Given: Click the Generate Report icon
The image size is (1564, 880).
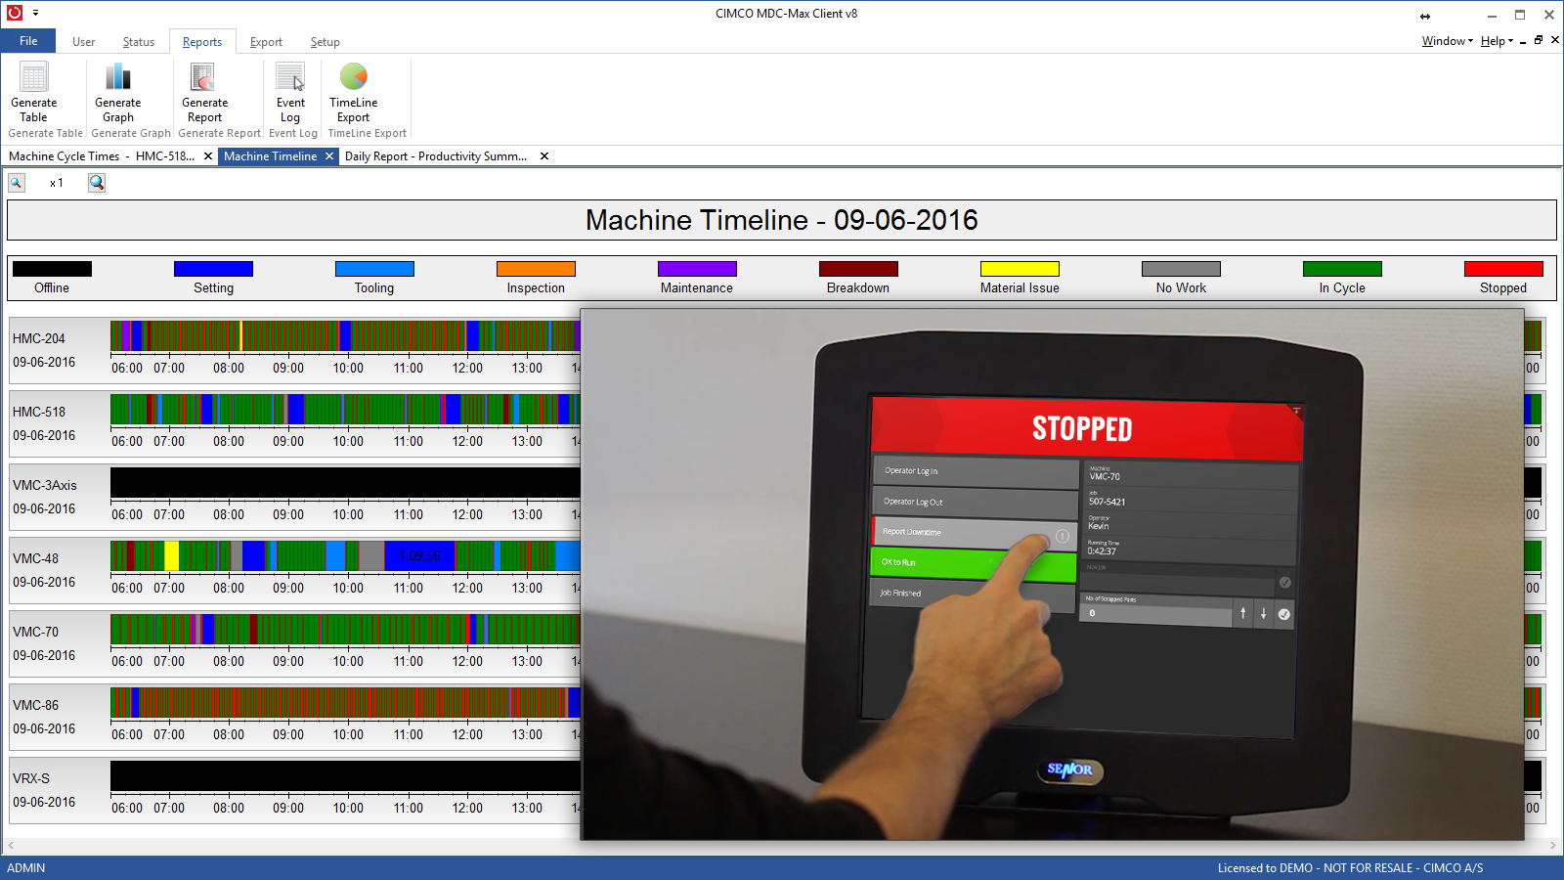Looking at the screenshot, I should 203,78.
